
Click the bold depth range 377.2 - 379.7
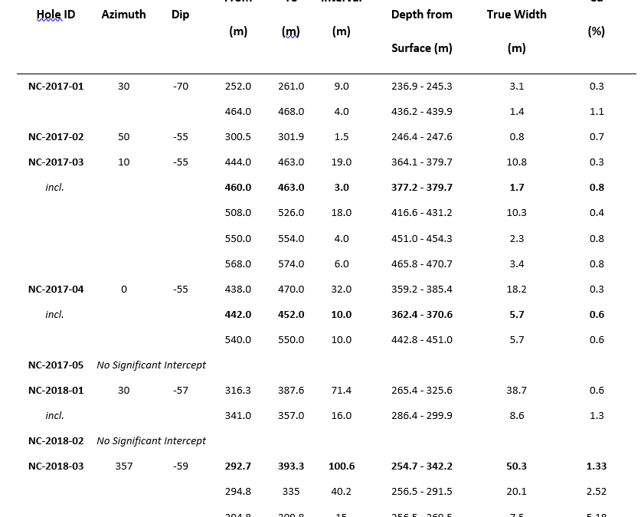click(422, 187)
